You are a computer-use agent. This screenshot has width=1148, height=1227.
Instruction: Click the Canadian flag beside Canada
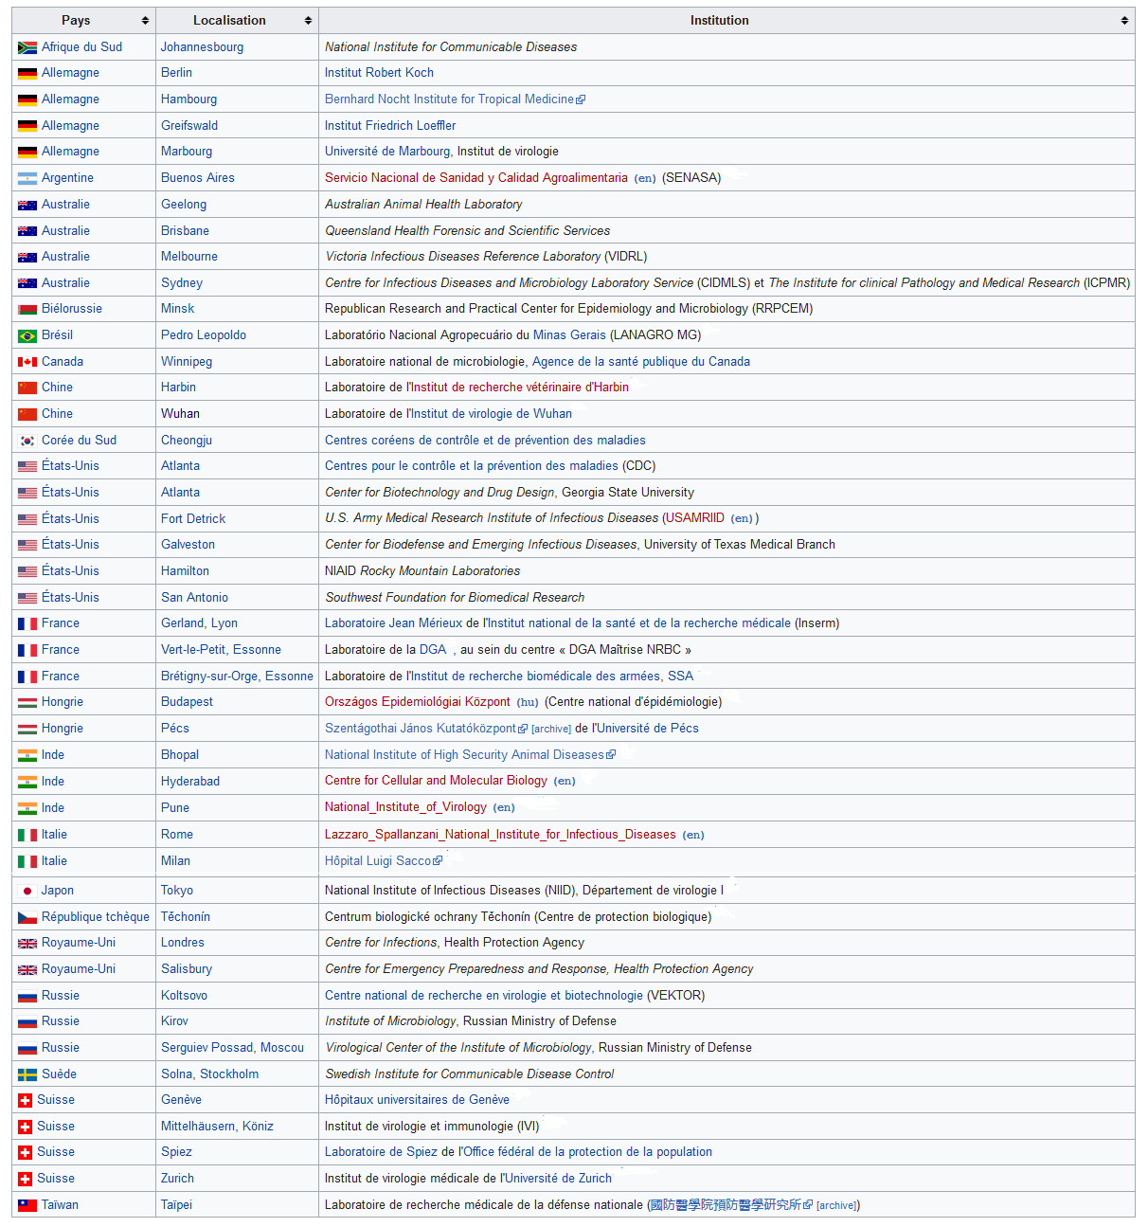pos(27,362)
